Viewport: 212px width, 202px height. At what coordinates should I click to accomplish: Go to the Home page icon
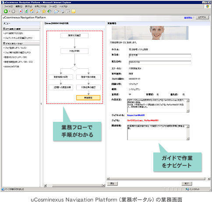(x=32, y=11)
